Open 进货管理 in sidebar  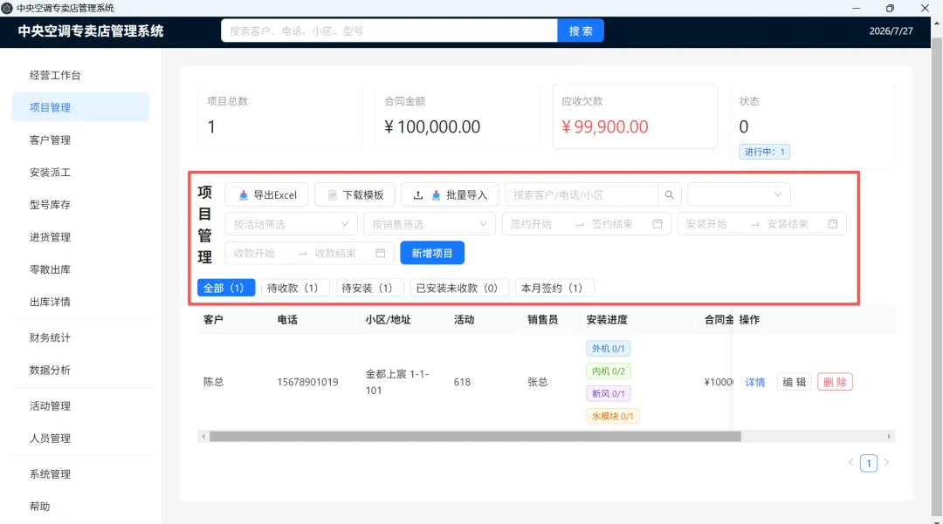click(x=80, y=237)
